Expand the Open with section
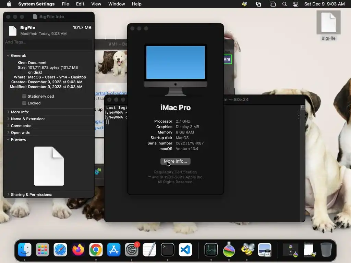351x263 pixels. (x=8, y=133)
